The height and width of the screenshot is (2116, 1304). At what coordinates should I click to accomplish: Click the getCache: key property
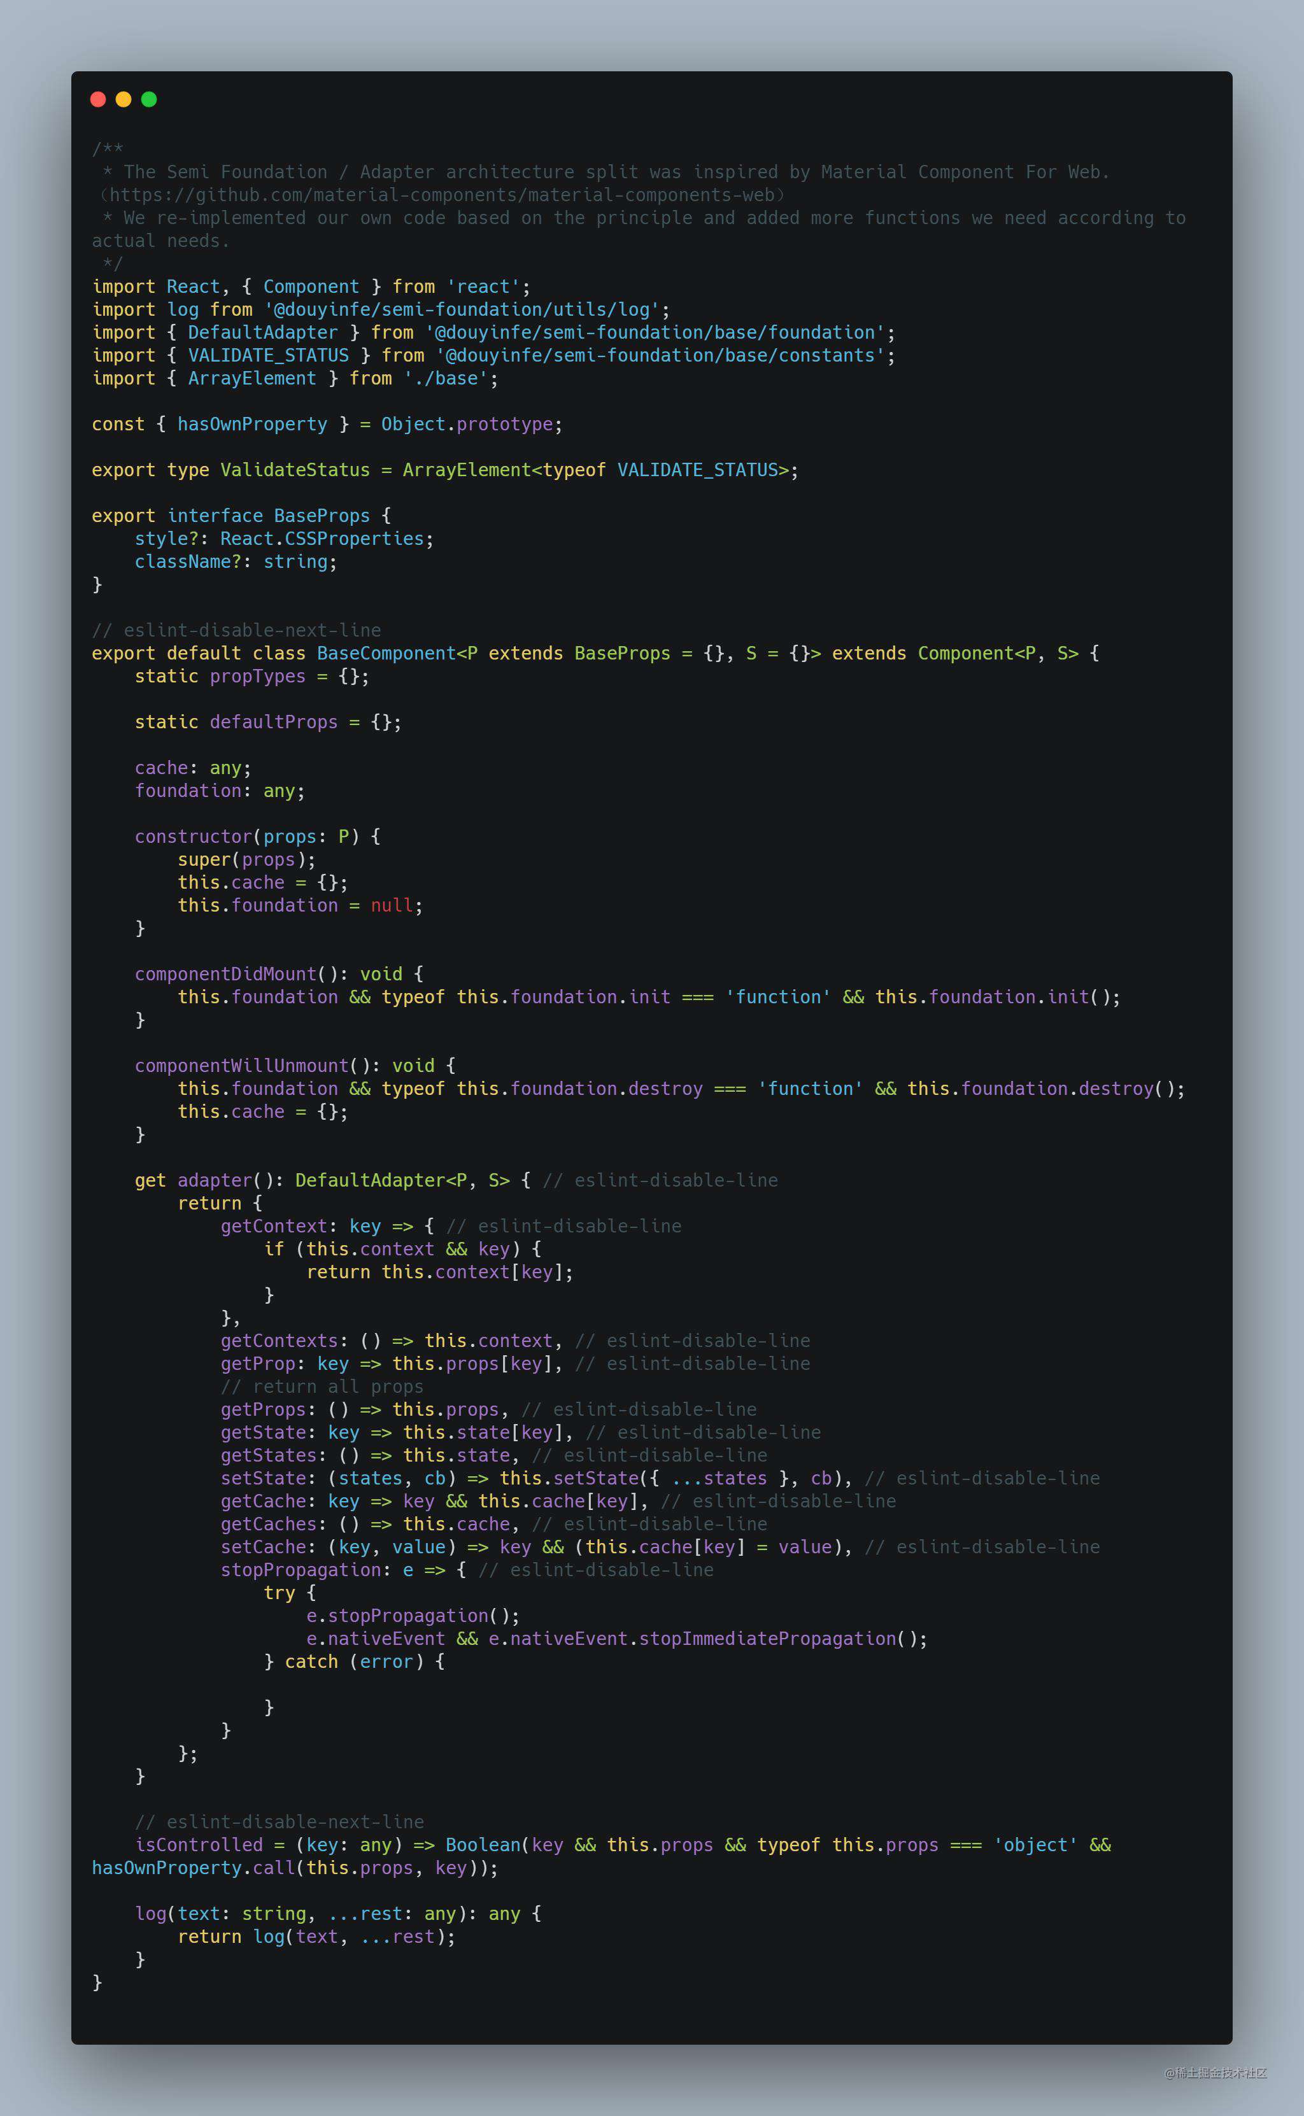(289, 1501)
